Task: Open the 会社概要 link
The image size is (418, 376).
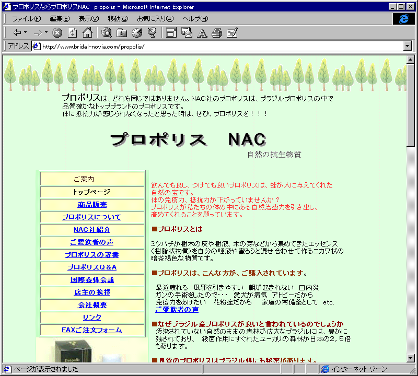Action: tap(92, 305)
